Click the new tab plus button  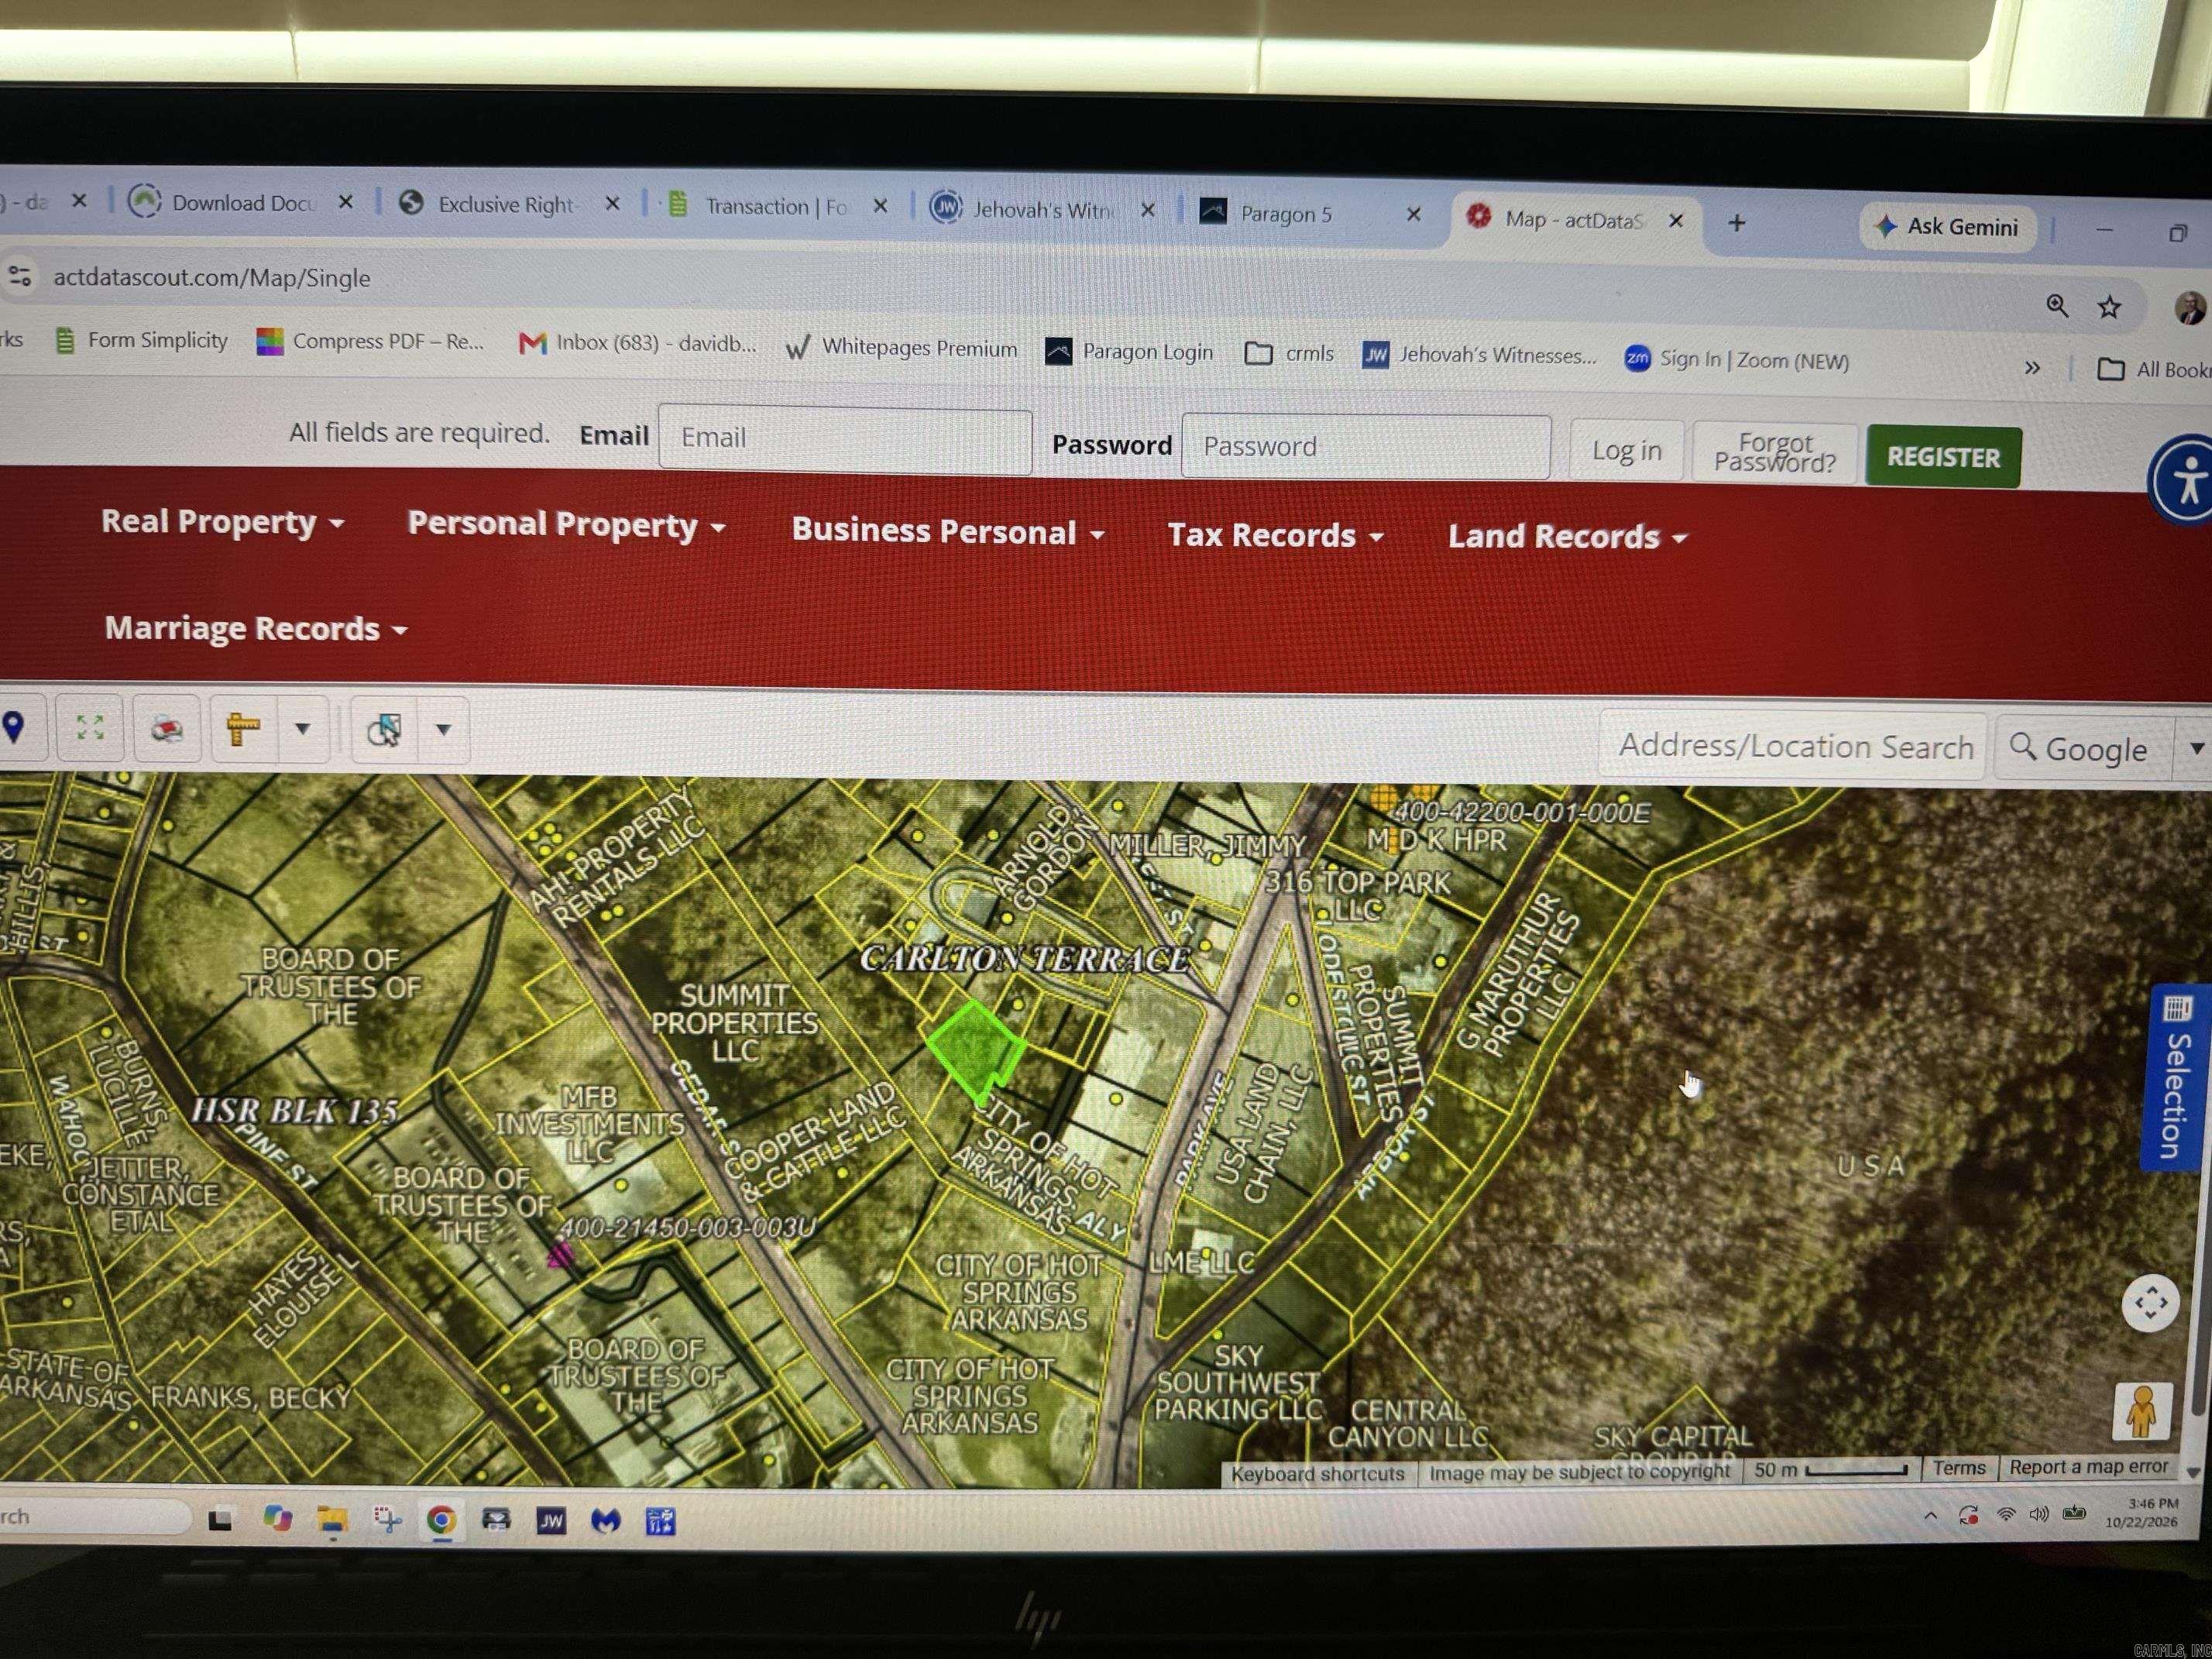pos(1737,222)
